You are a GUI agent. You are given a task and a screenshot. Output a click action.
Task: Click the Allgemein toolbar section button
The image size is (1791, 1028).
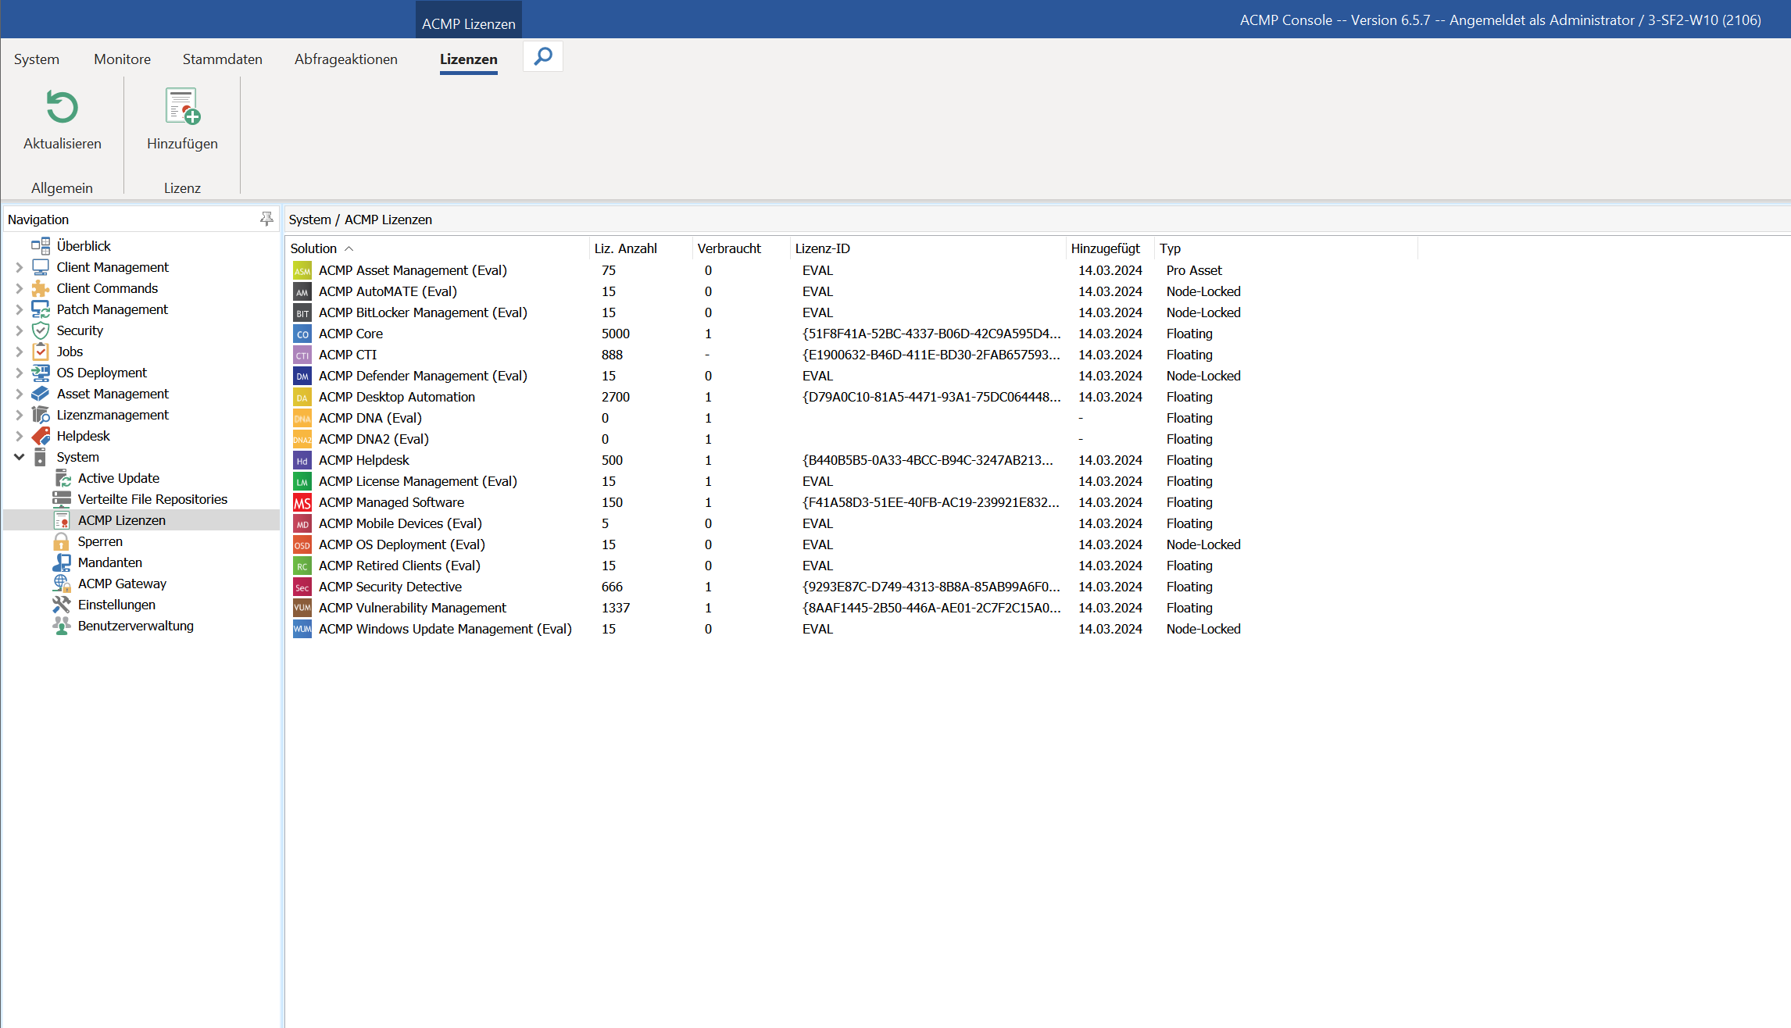click(63, 187)
